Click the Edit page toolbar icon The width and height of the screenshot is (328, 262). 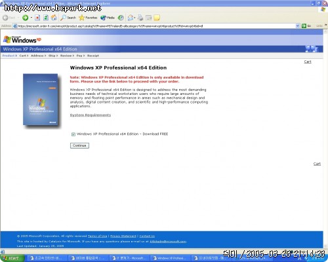click(149, 18)
